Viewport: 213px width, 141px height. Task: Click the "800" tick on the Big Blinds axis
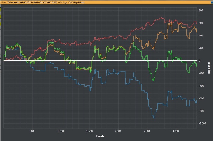201,10
